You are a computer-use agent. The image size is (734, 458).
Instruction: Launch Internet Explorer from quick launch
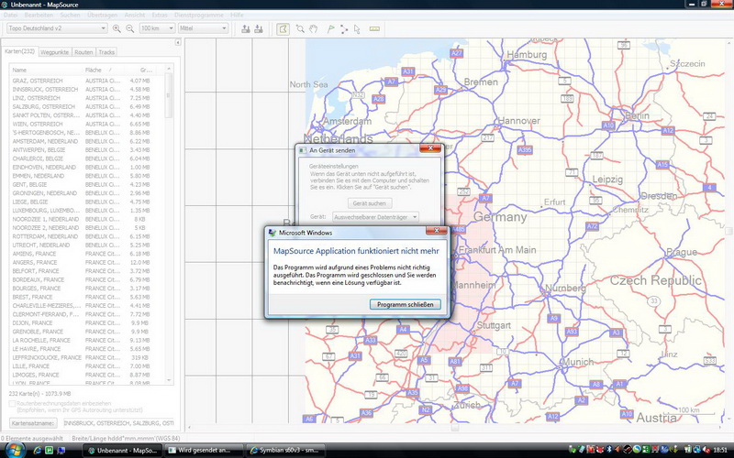pos(38,451)
